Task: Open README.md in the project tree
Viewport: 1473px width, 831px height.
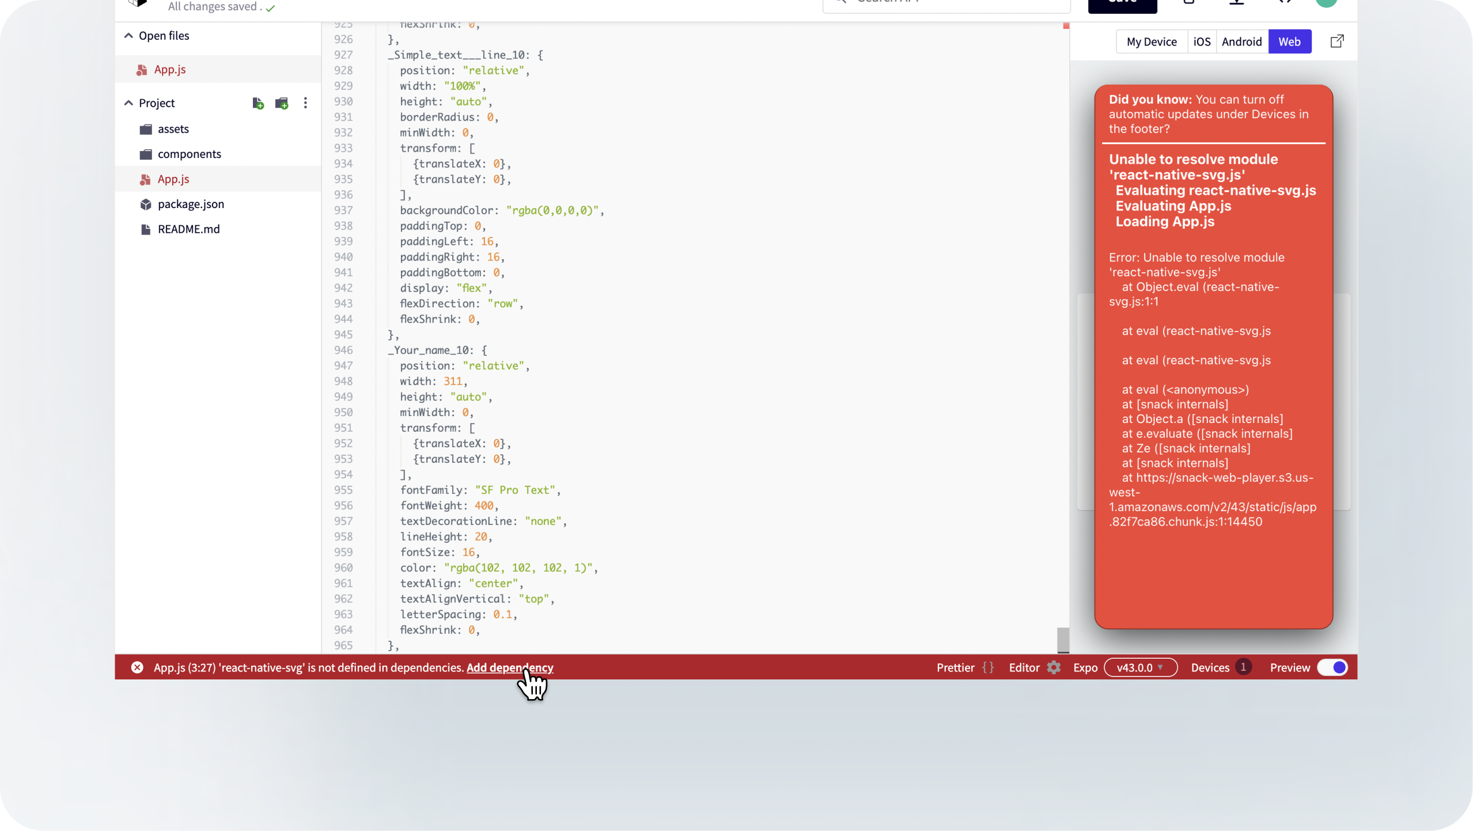Action: [188, 229]
